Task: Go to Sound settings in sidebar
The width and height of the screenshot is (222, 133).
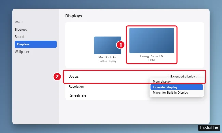Action: (19, 37)
